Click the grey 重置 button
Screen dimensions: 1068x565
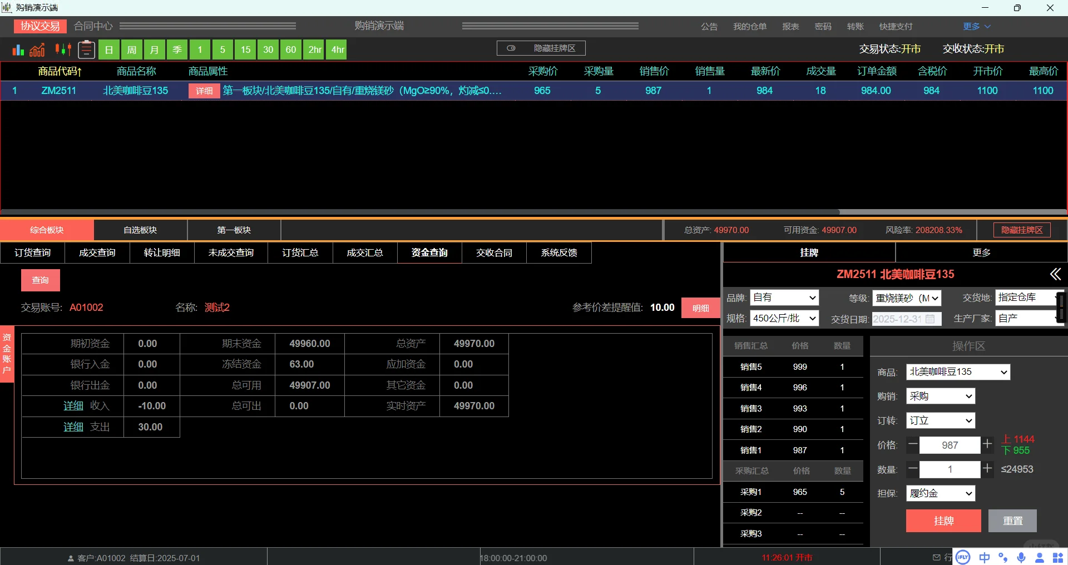pyautogui.click(x=1012, y=521)
